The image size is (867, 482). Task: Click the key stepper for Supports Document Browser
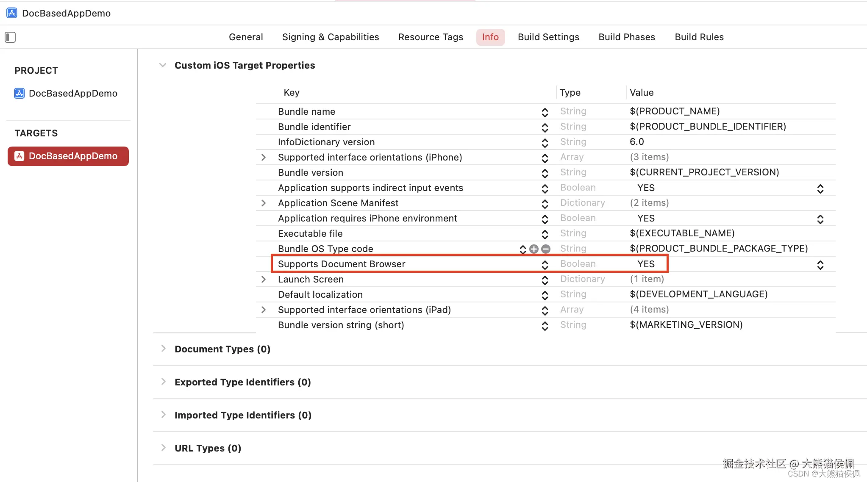click(x=545, y=265)
